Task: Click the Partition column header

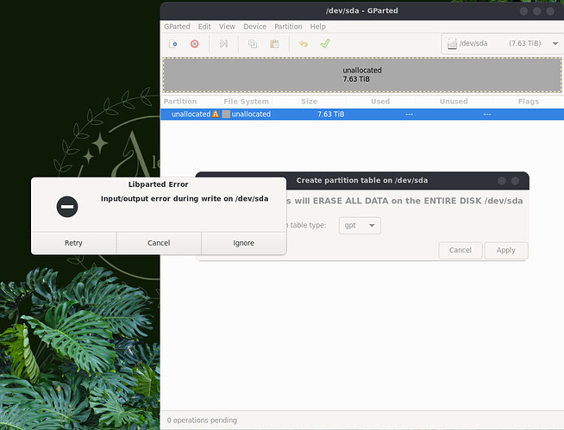Action: tap(180, 102)
